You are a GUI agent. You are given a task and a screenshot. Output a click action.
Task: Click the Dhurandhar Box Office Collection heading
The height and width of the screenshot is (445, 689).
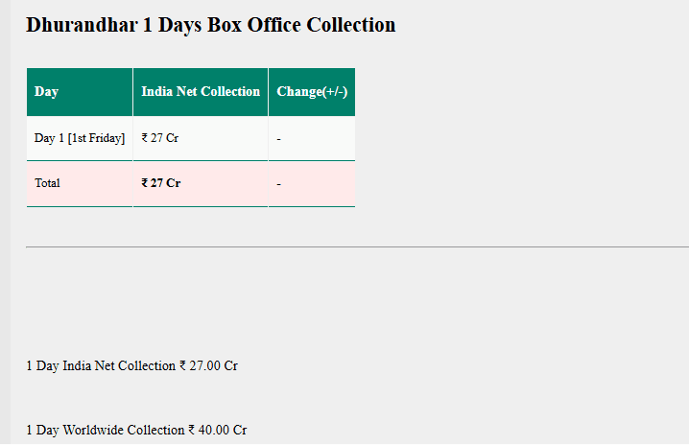pos(210,25)
